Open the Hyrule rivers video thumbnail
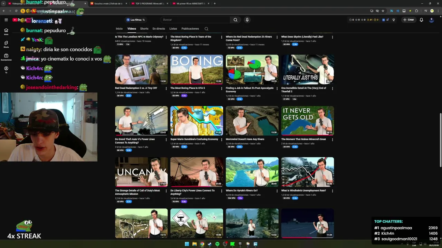 click(252, 172)
